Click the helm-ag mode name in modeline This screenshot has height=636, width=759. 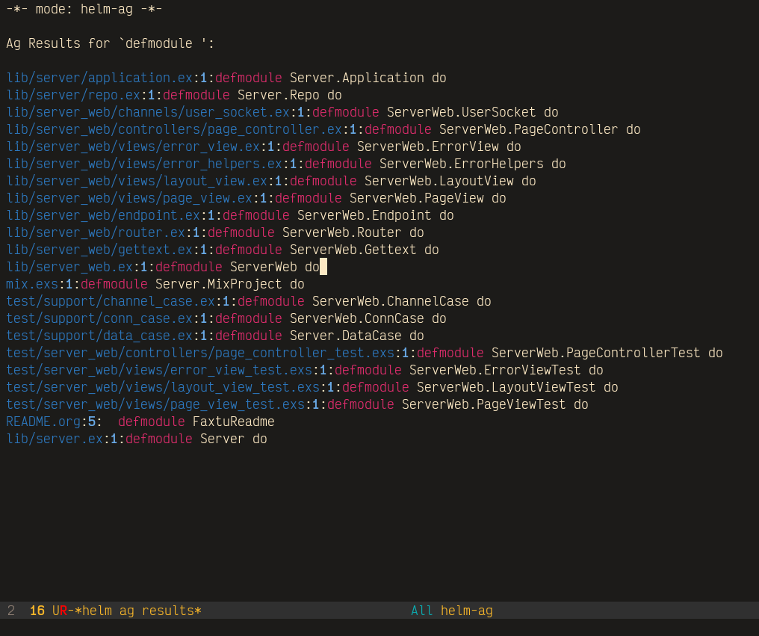(466, 611)
